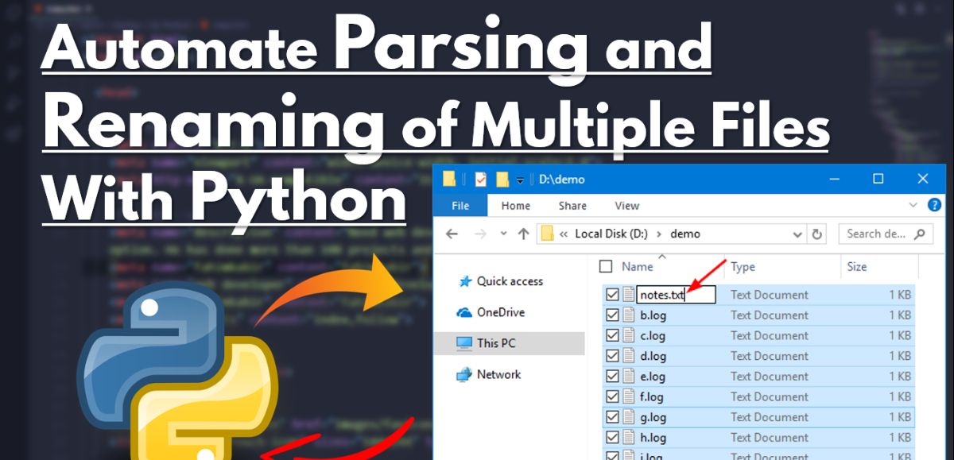954x460 pixels.
Task: Click "Text Document" in the notes.txt row
Action: (770, 295)
